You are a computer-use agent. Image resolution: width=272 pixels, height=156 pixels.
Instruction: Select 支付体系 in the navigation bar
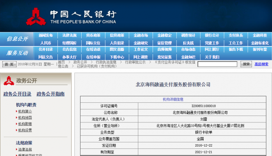point(236,36)
